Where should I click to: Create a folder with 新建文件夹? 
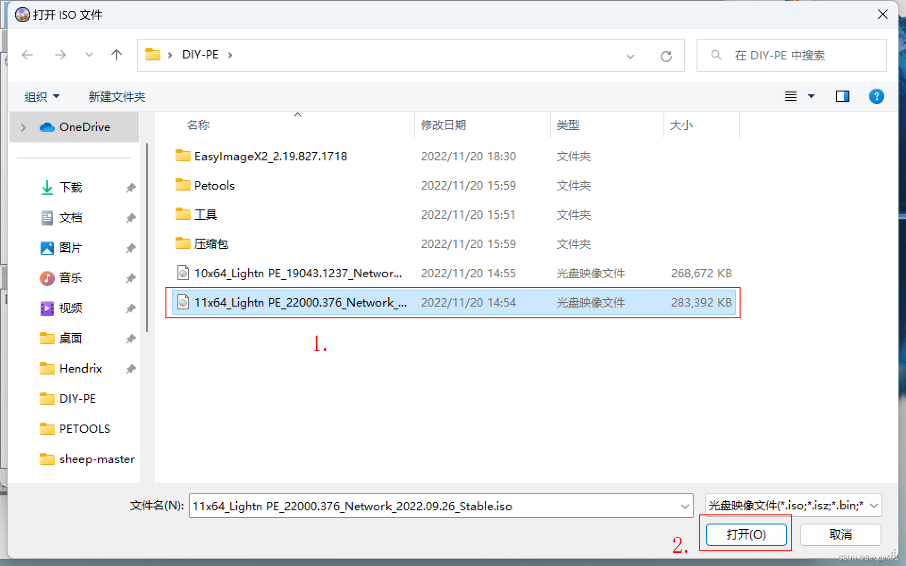117,96
